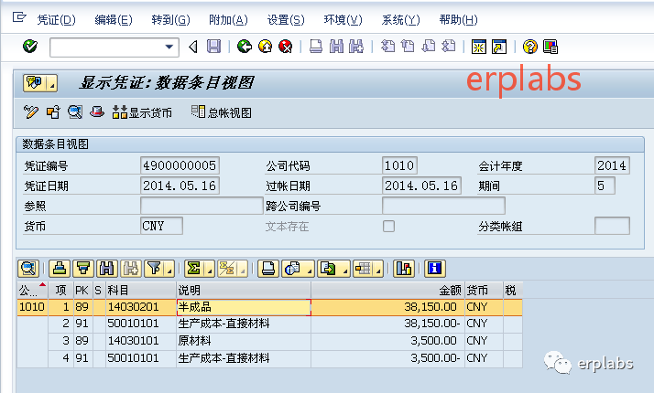
Task: Click the 会计年度 field 2014
Action: pyautogui.click(x=612, y=165)
